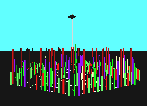The height and width of the screenshot is (106, 147).
Task: Click the small purple cylinder beside the leftmost red one
Action: pos(14,65)
